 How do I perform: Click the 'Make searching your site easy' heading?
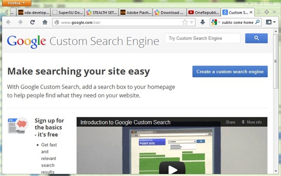pyautogui.click(x=79, y=72)
